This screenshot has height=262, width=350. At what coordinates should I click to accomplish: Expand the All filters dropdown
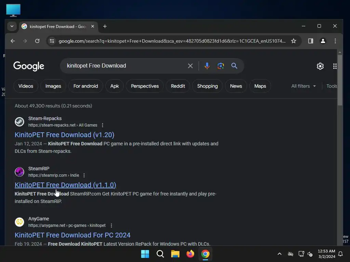click(x=304, y=86)
